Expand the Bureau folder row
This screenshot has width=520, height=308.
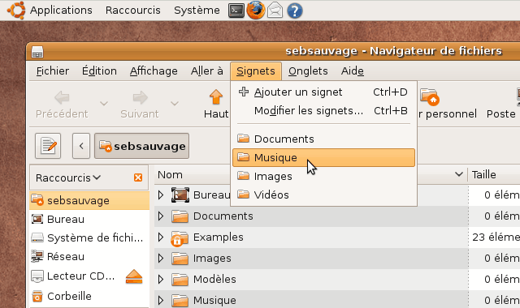[x=161, y=195]
